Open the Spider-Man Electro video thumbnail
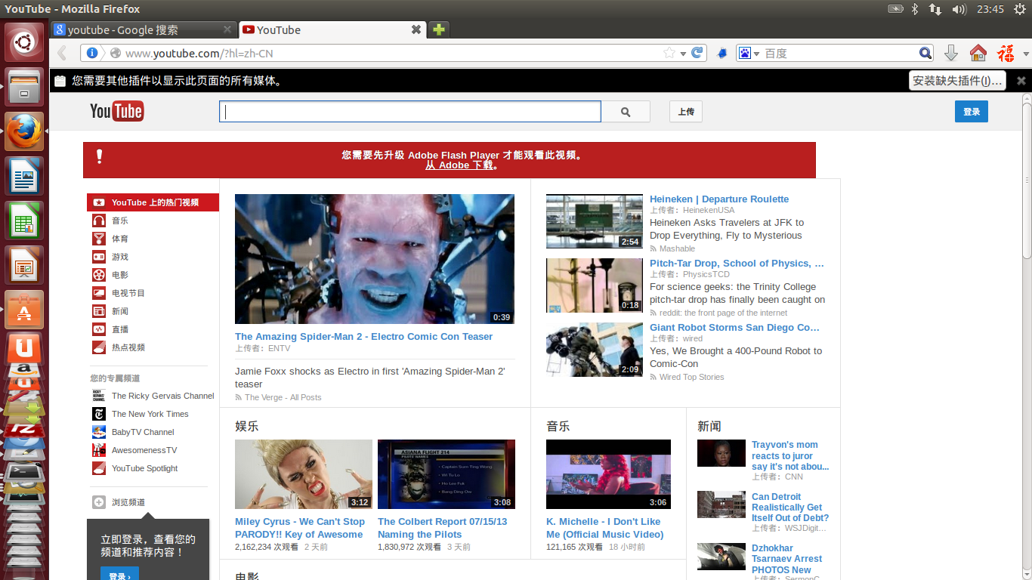The width and height of the screenshot is (1032, 580). click(375, 259)
